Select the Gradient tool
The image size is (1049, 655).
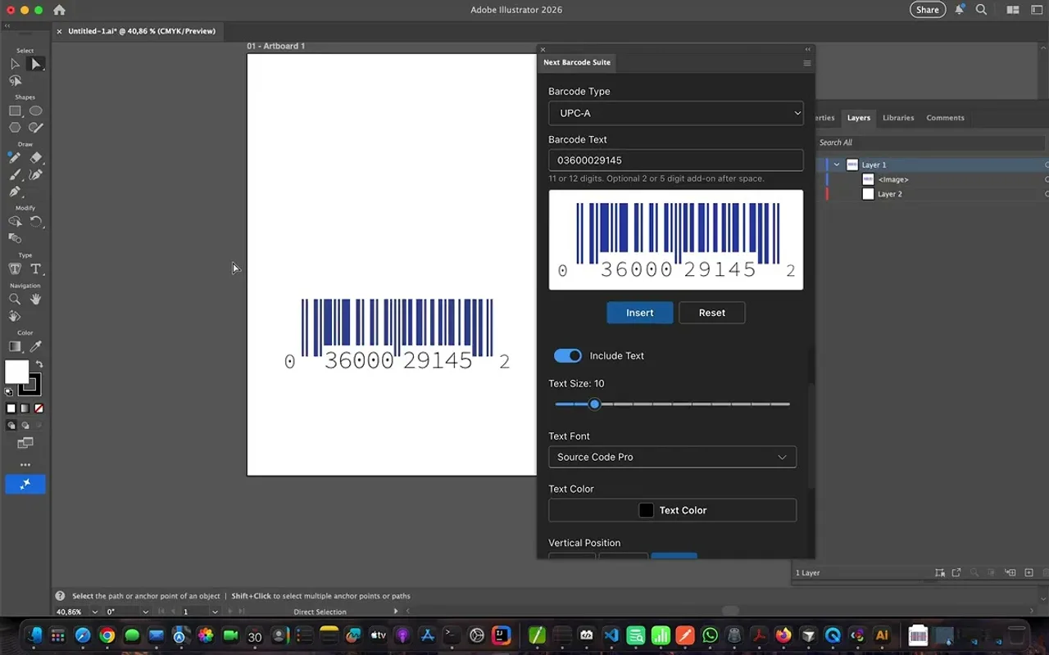pos(15,346)
